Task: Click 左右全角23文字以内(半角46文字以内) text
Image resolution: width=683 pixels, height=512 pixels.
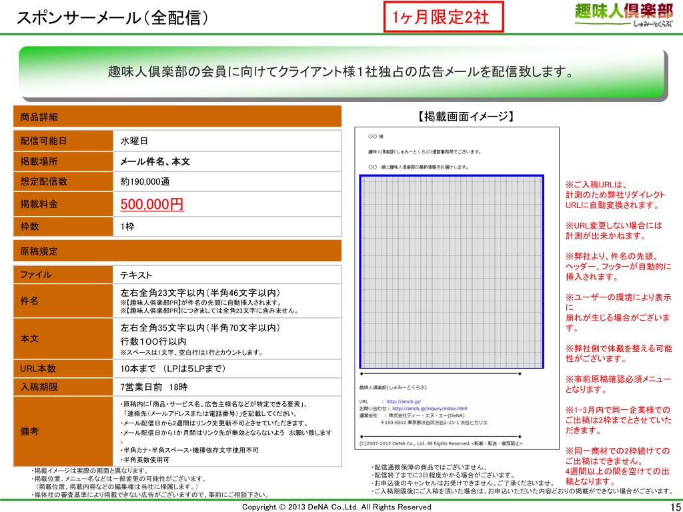Action: 200,293
